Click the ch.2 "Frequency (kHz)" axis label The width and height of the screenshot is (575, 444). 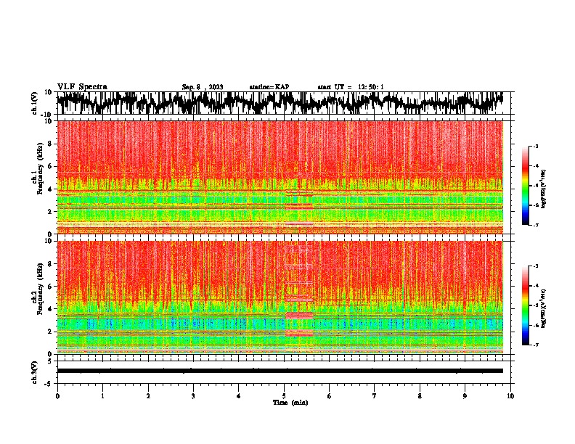pos(40,289)
